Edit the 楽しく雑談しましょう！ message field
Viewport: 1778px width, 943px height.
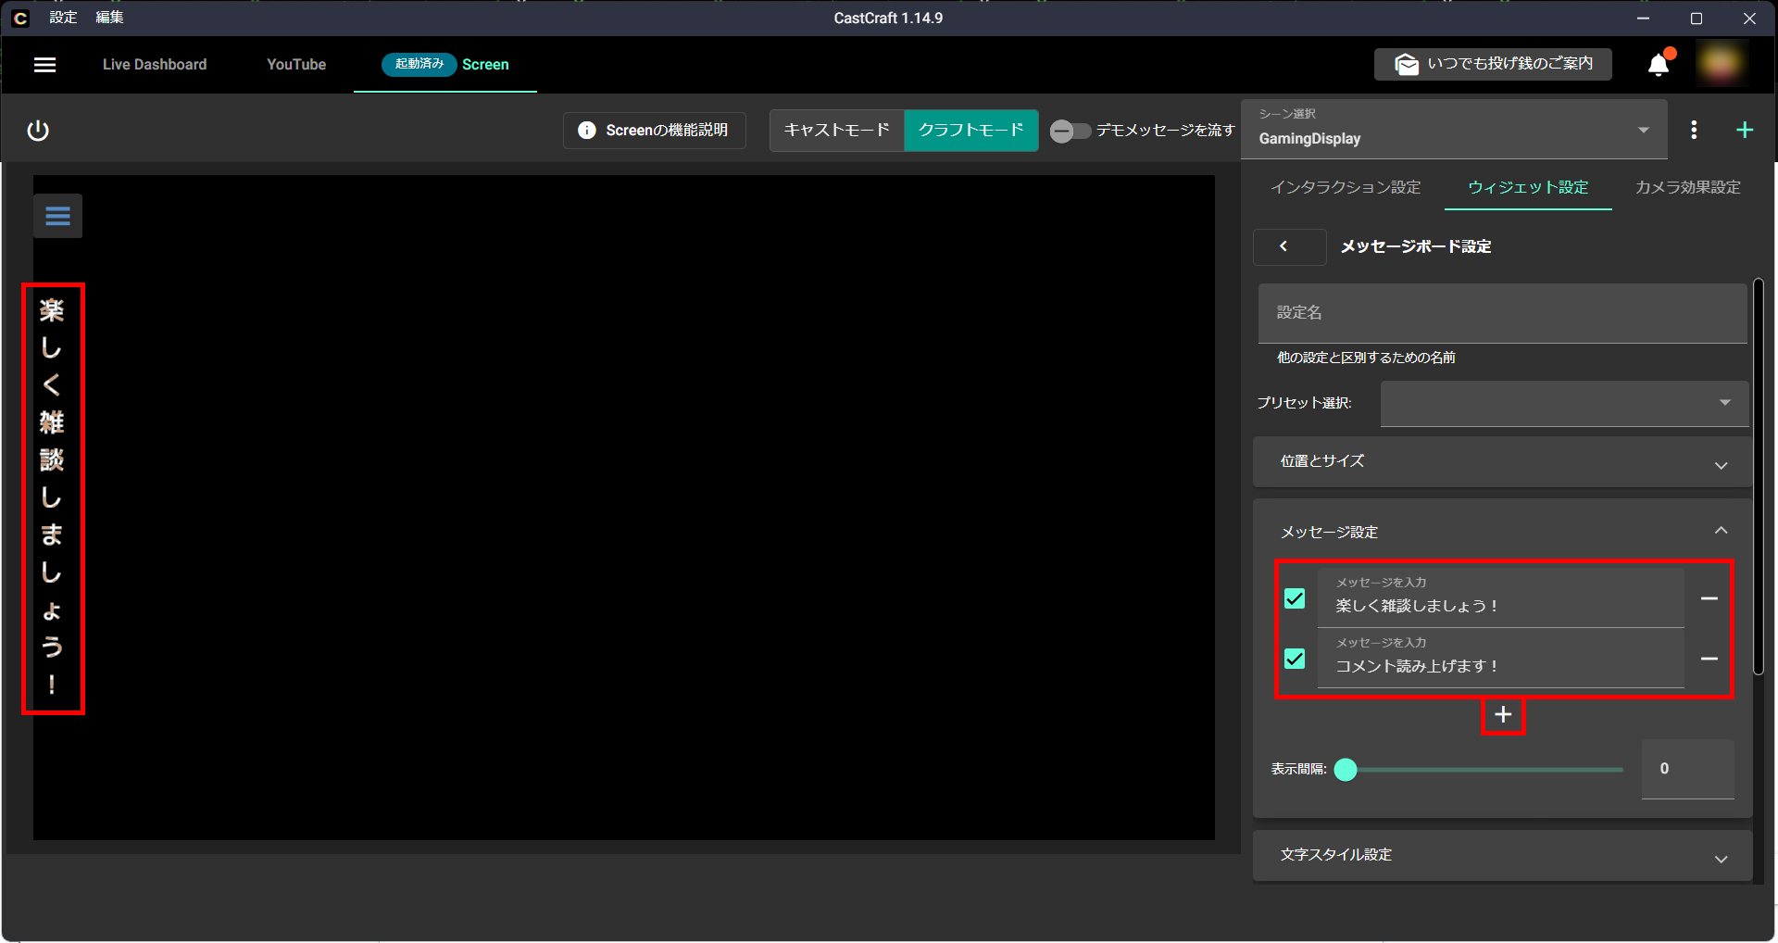click(x=1500, y=597)
